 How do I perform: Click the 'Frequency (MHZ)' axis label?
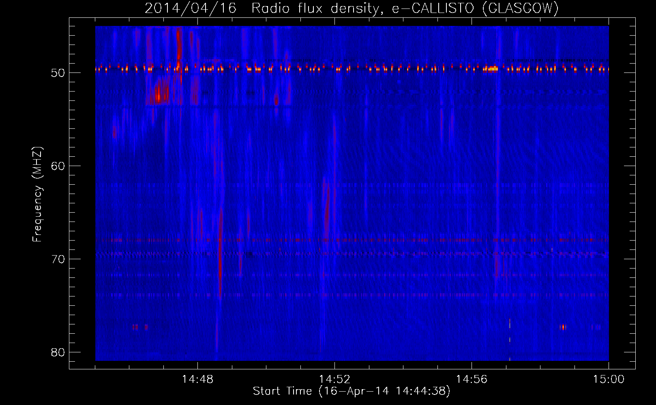click(x=37, y=194)
